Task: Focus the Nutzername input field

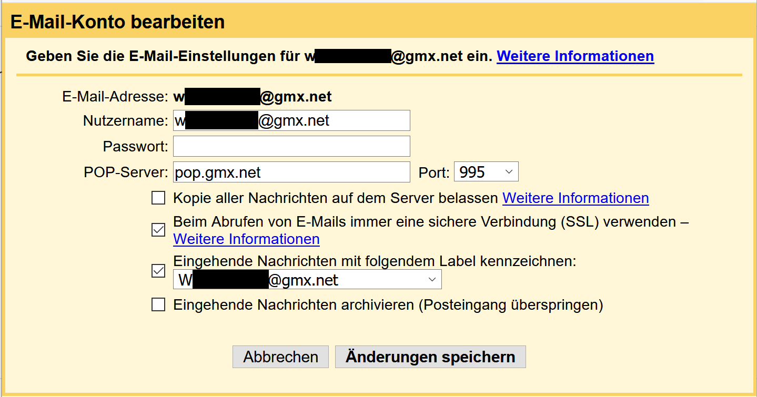Action: coord(291,121)
